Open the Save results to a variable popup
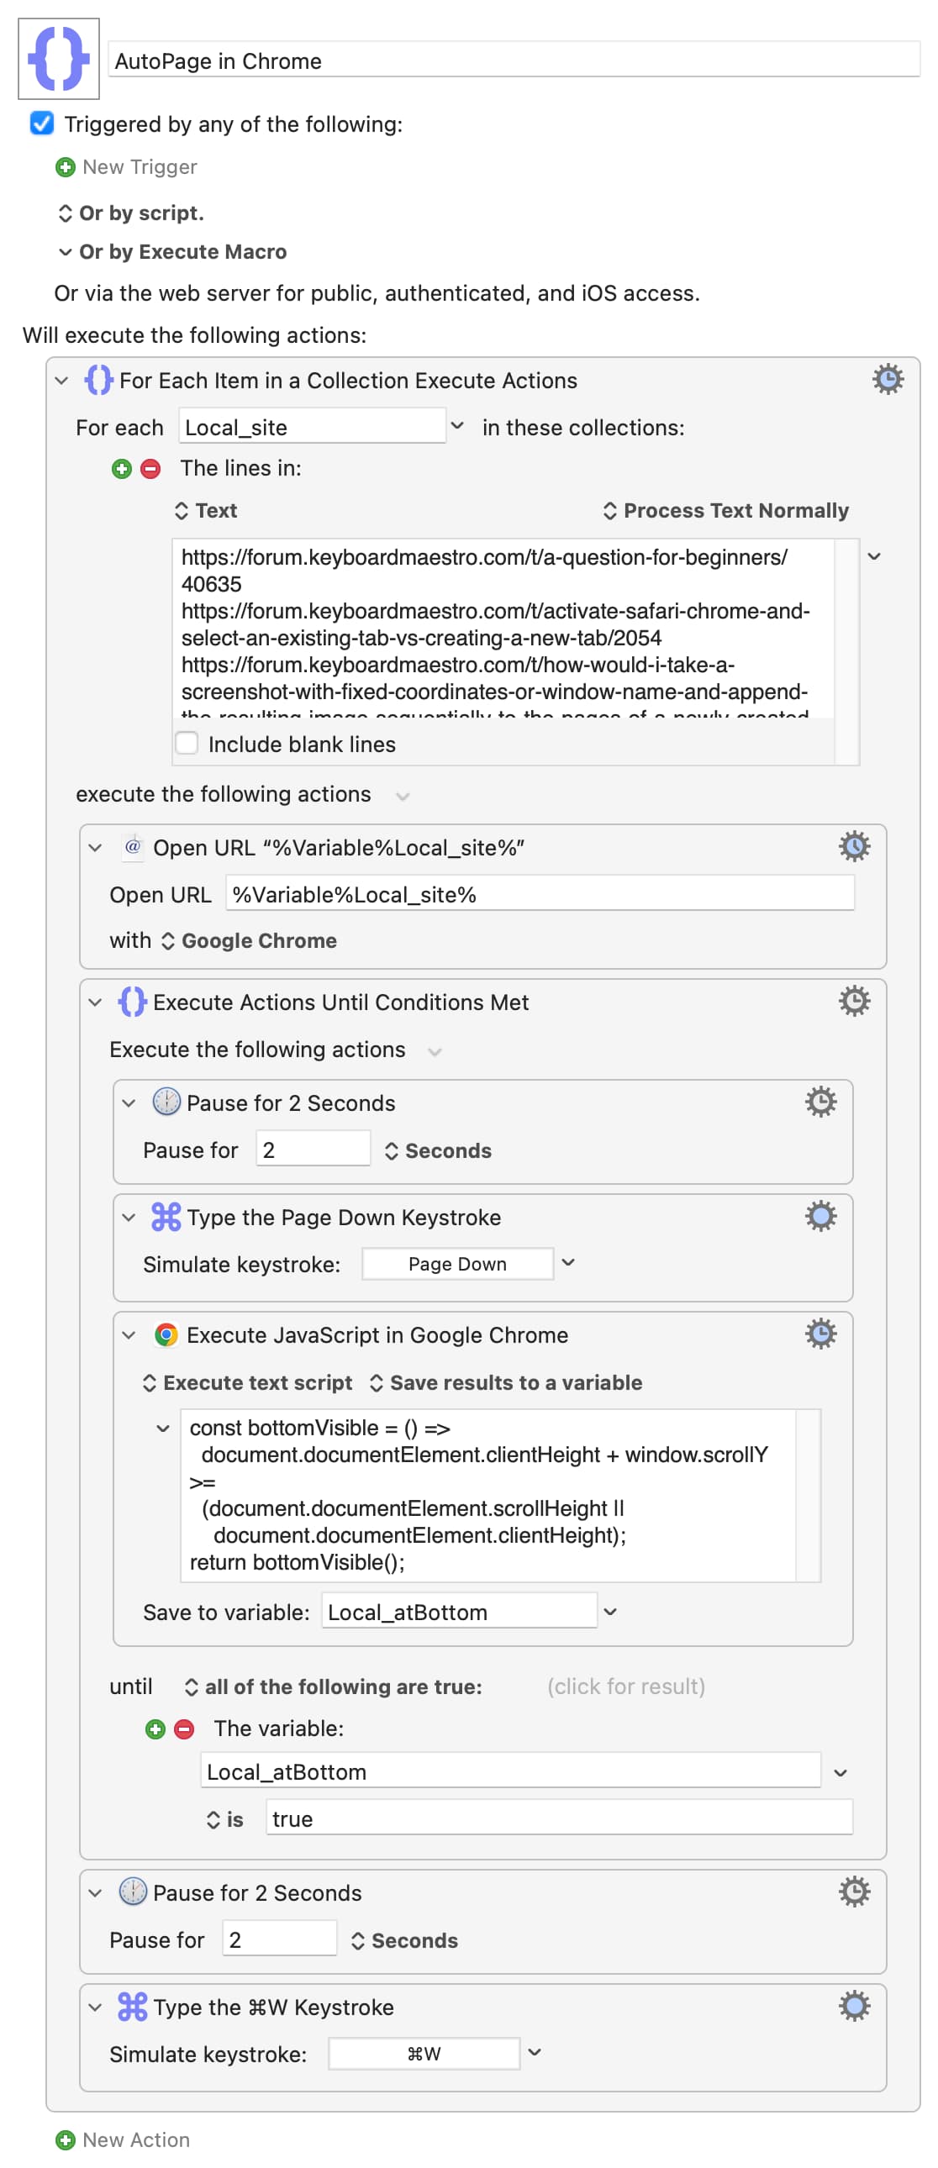This screenshot has height=2168, width=938. [505, 1383]
